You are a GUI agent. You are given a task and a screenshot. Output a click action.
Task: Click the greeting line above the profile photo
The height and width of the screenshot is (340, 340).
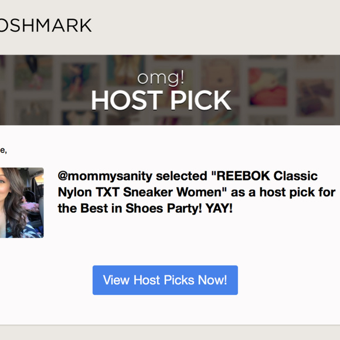point(4,150)
